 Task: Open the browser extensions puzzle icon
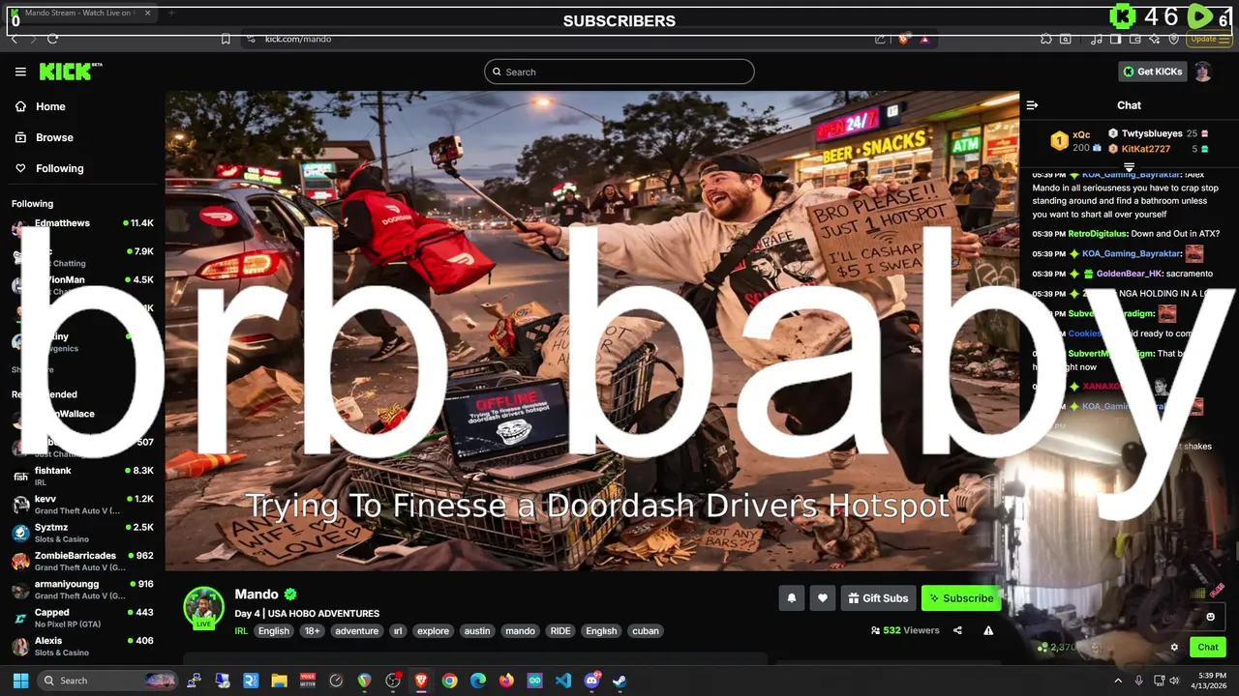pyautogui.click(x=1046, y=39)
